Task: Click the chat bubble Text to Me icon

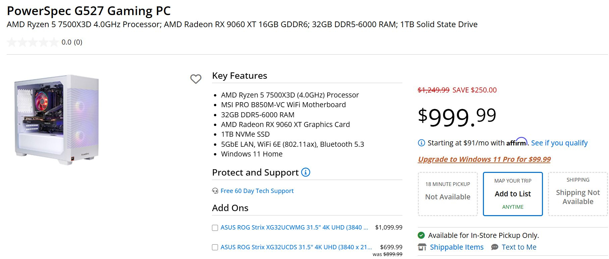Action: pos(495,247)
